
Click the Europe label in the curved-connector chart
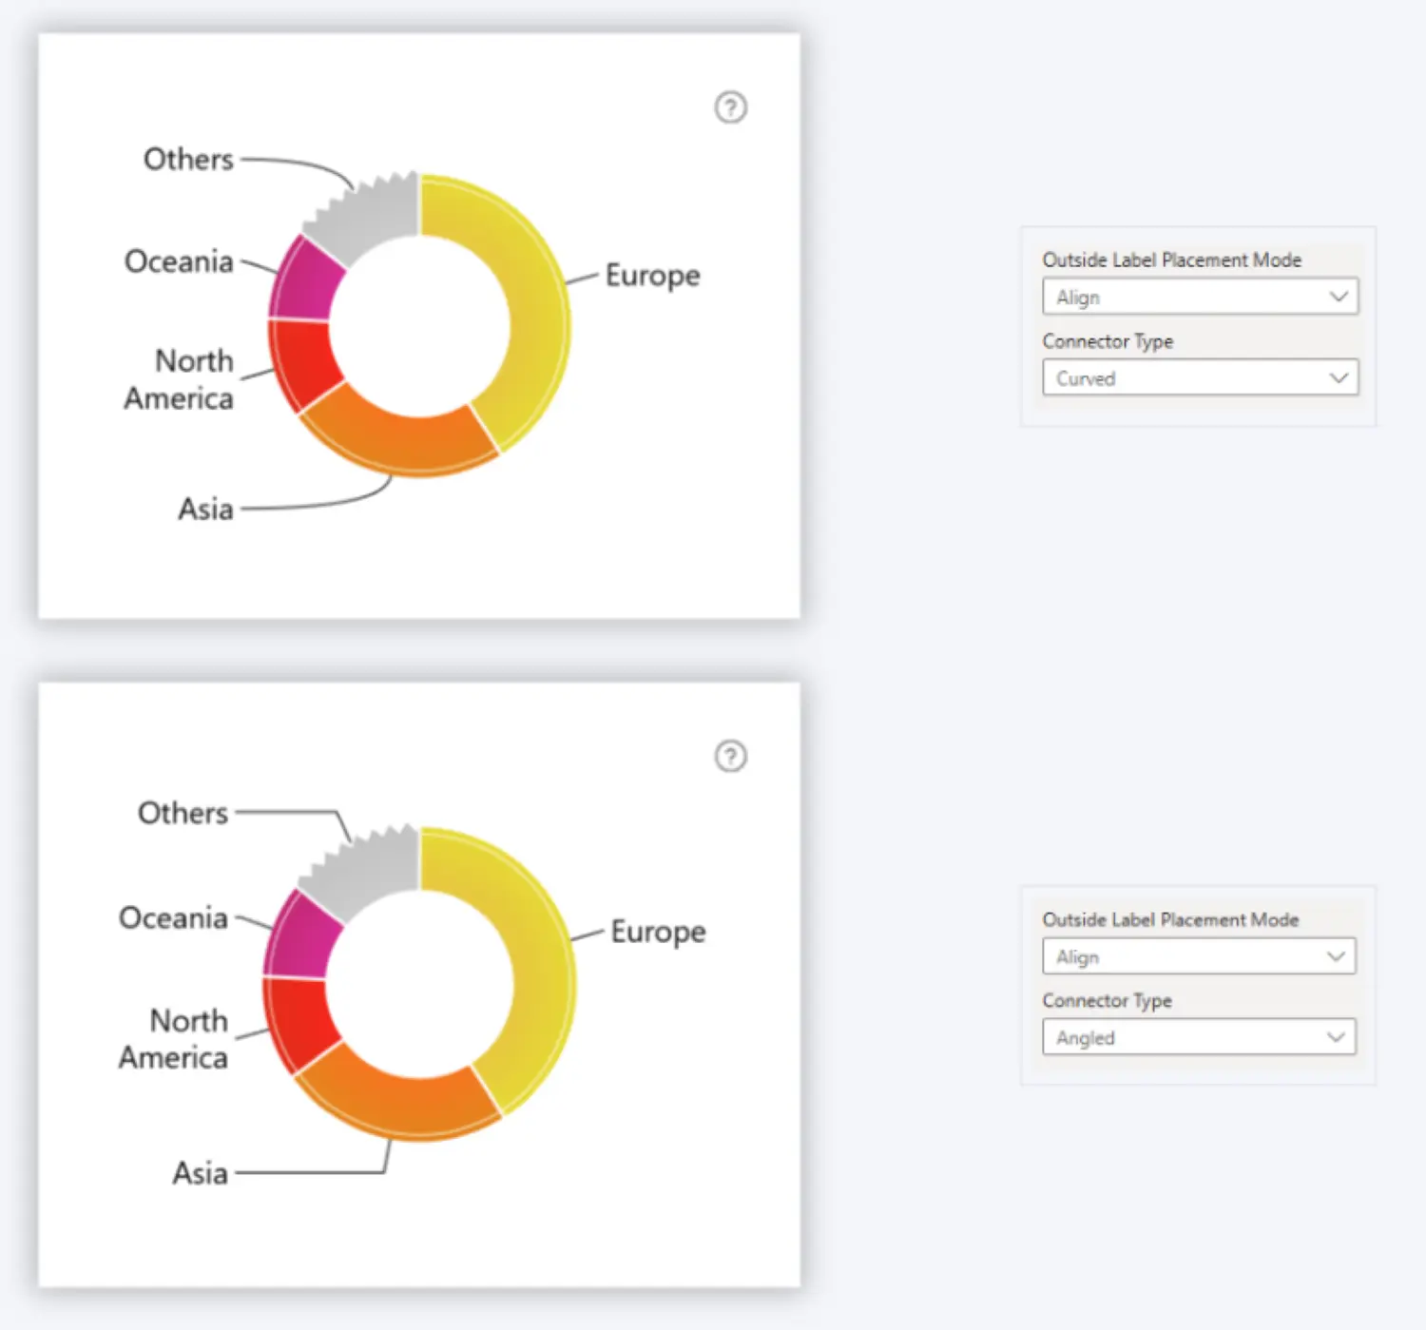coord(652,276)
